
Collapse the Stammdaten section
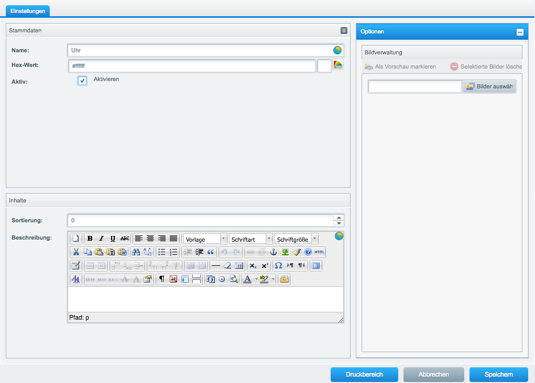344,30
